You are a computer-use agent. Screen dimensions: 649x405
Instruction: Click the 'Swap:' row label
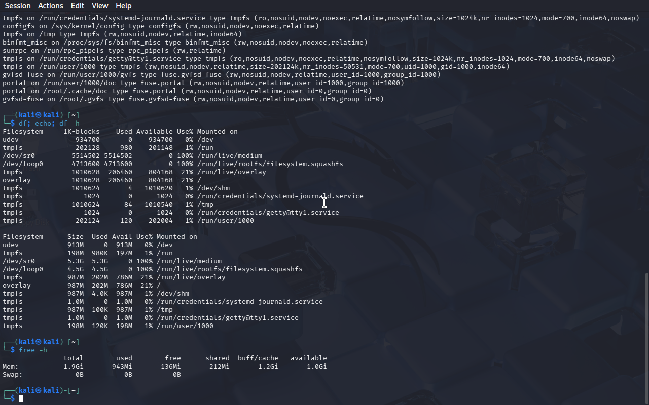pyautogui.click(x=13, y=374)
